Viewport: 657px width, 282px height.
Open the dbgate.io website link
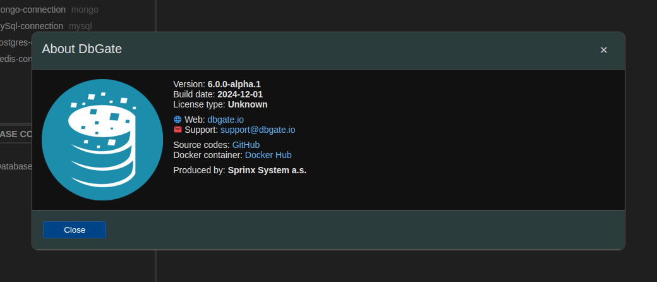pos(226,120)
